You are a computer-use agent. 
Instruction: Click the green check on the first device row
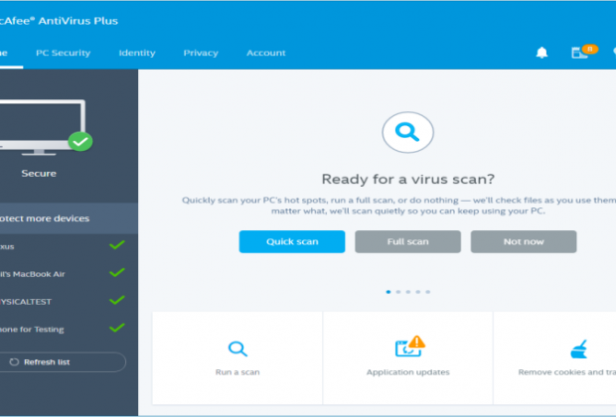point(117,245)
